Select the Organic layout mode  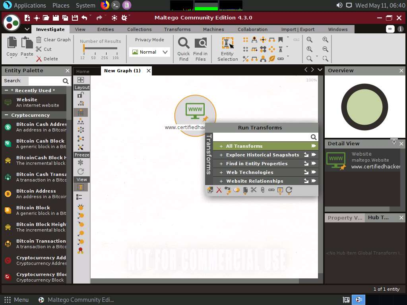[81, 139]
